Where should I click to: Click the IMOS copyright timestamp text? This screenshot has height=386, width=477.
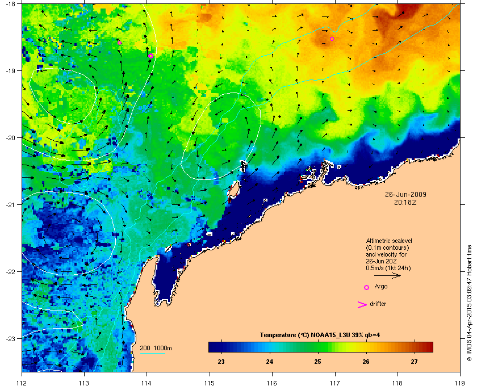pyautogui.click(x=469, y=303)
